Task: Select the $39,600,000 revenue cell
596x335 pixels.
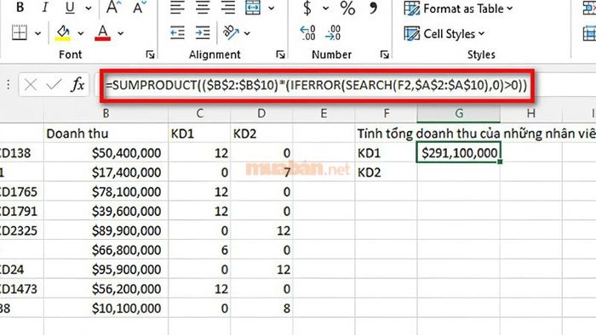Action: point(106,211)
